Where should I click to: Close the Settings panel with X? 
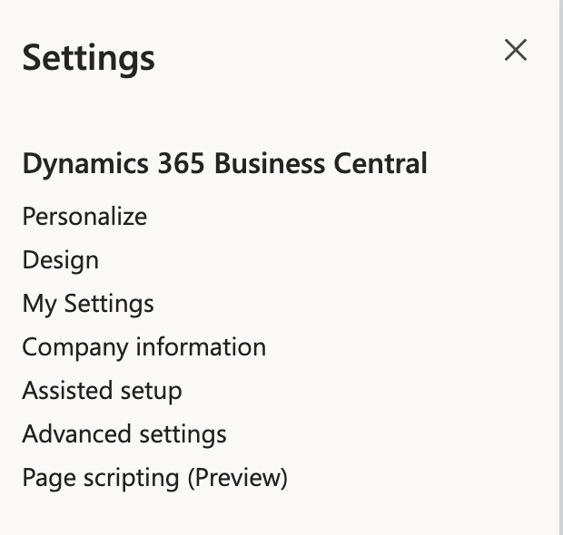coord(515,51)
